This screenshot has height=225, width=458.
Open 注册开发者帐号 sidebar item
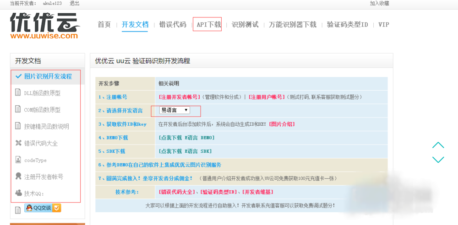tap(44, 177)
